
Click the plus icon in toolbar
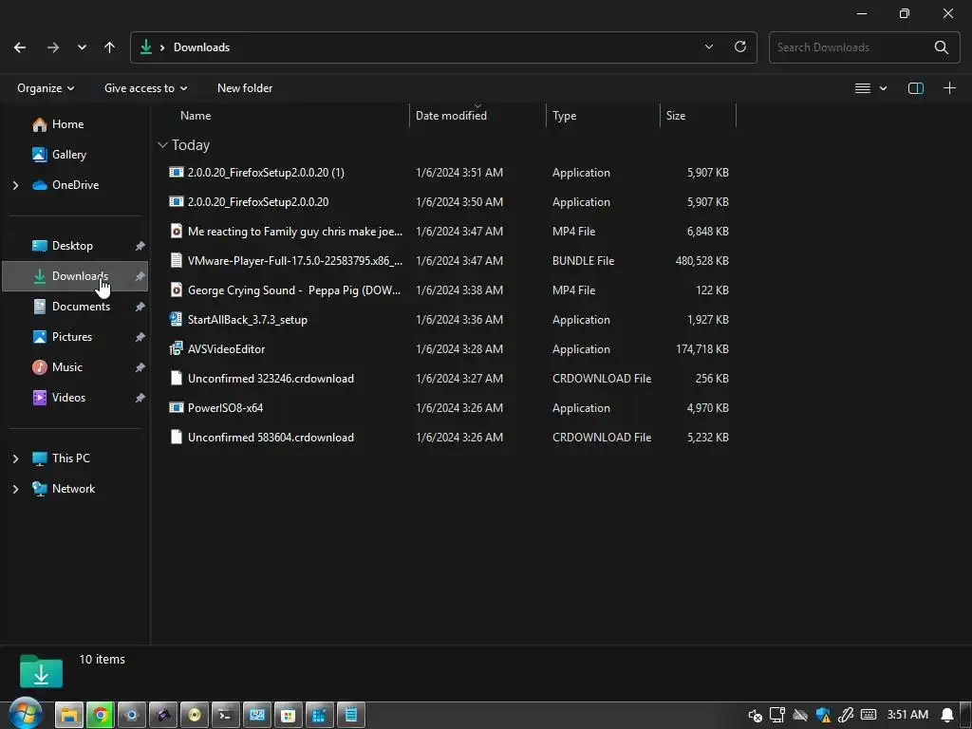point(949,88)
